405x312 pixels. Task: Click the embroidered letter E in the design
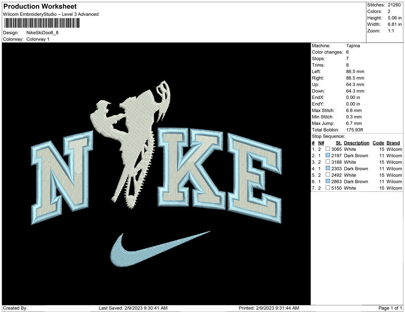(x=254, y=179)
